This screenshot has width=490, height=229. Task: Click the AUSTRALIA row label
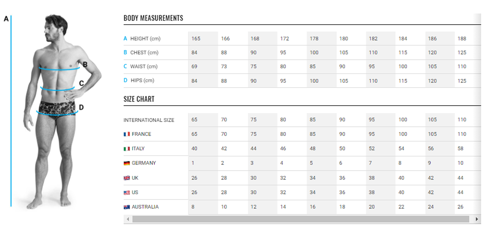[145, 207]
